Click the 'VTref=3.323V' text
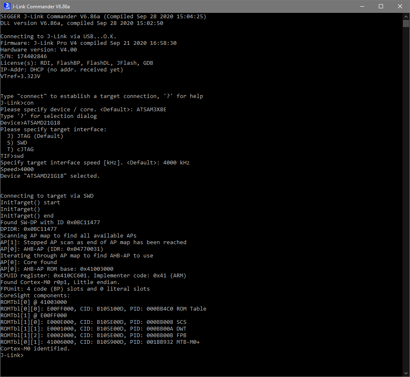 click(x=20, y=76)
